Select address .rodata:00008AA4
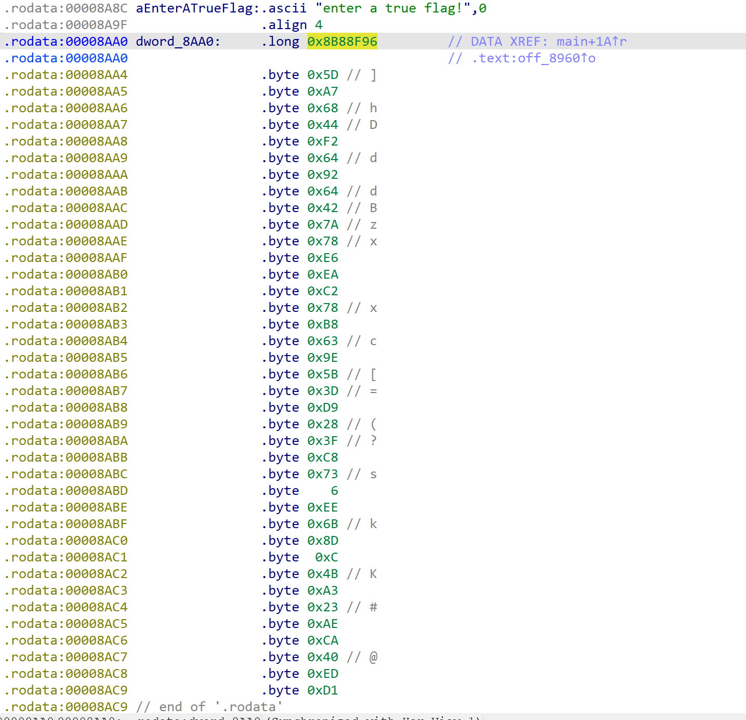 (66, 75)
